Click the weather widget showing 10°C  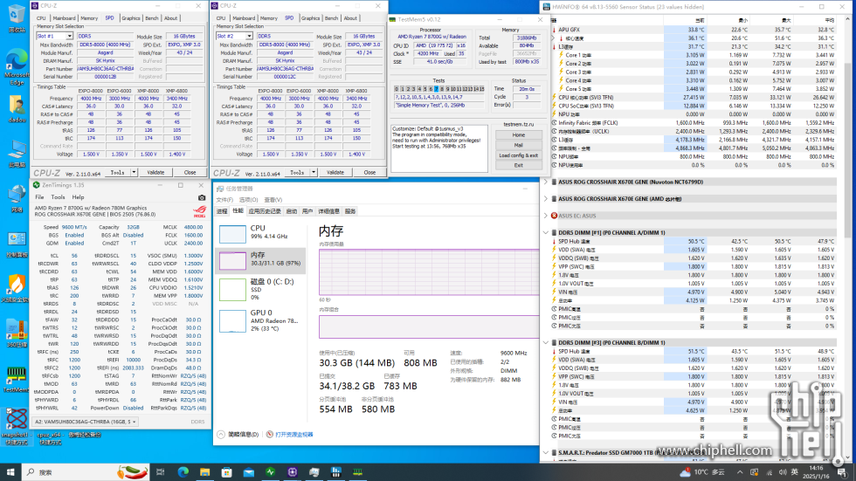pos(702,472)
